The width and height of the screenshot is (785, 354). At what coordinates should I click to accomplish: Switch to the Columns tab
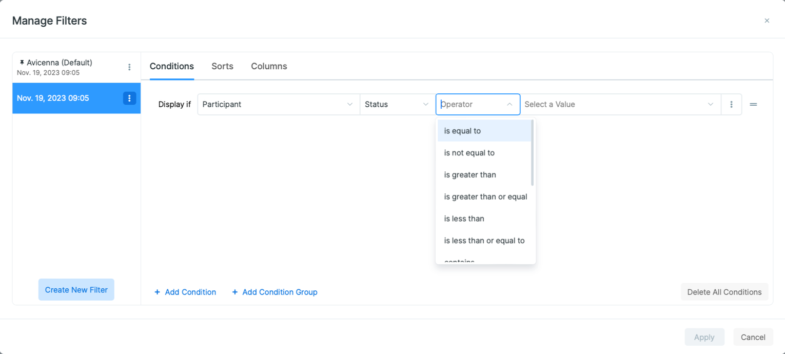[269, 66]
